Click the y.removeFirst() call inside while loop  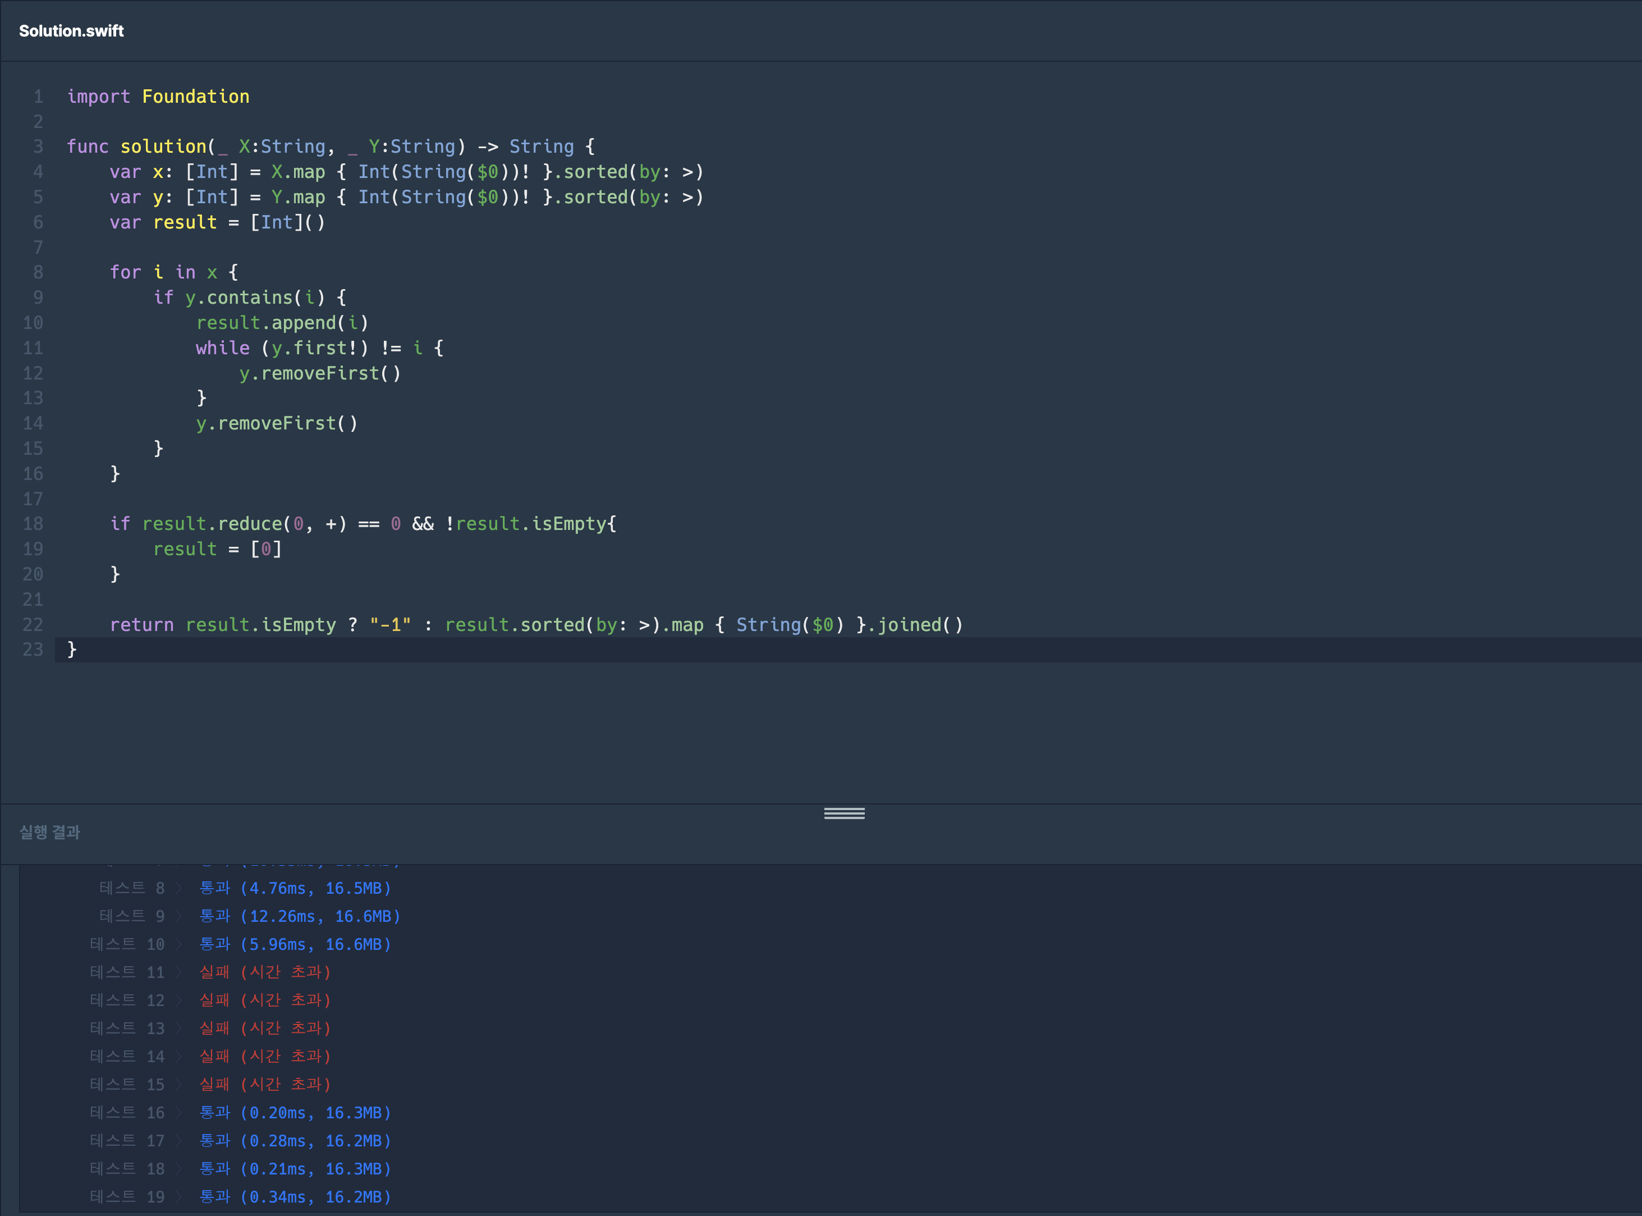(320, 373)
